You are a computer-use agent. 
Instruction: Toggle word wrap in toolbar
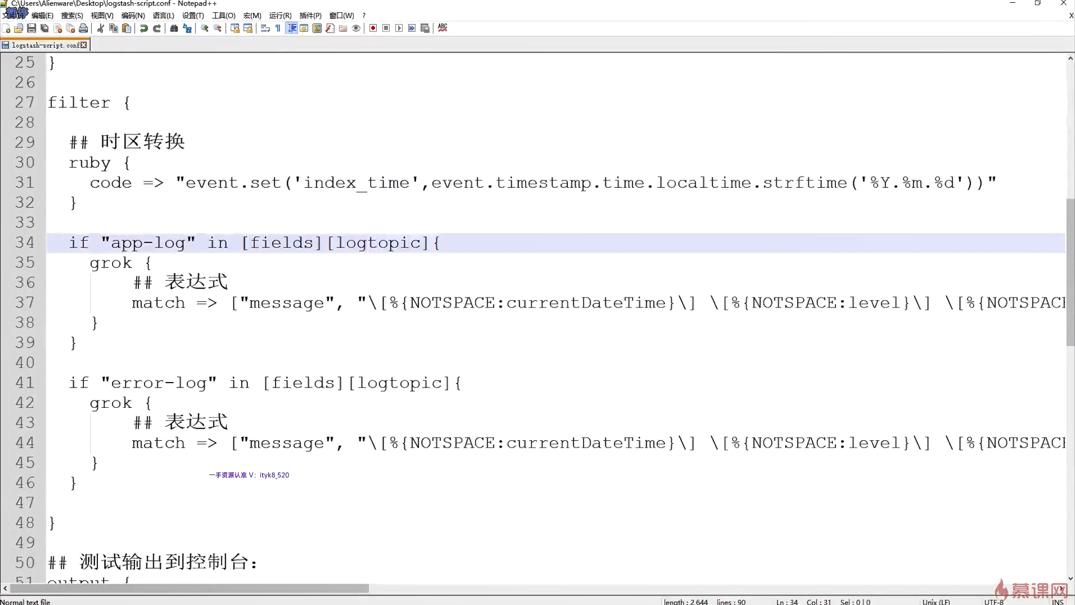point(265,28)
